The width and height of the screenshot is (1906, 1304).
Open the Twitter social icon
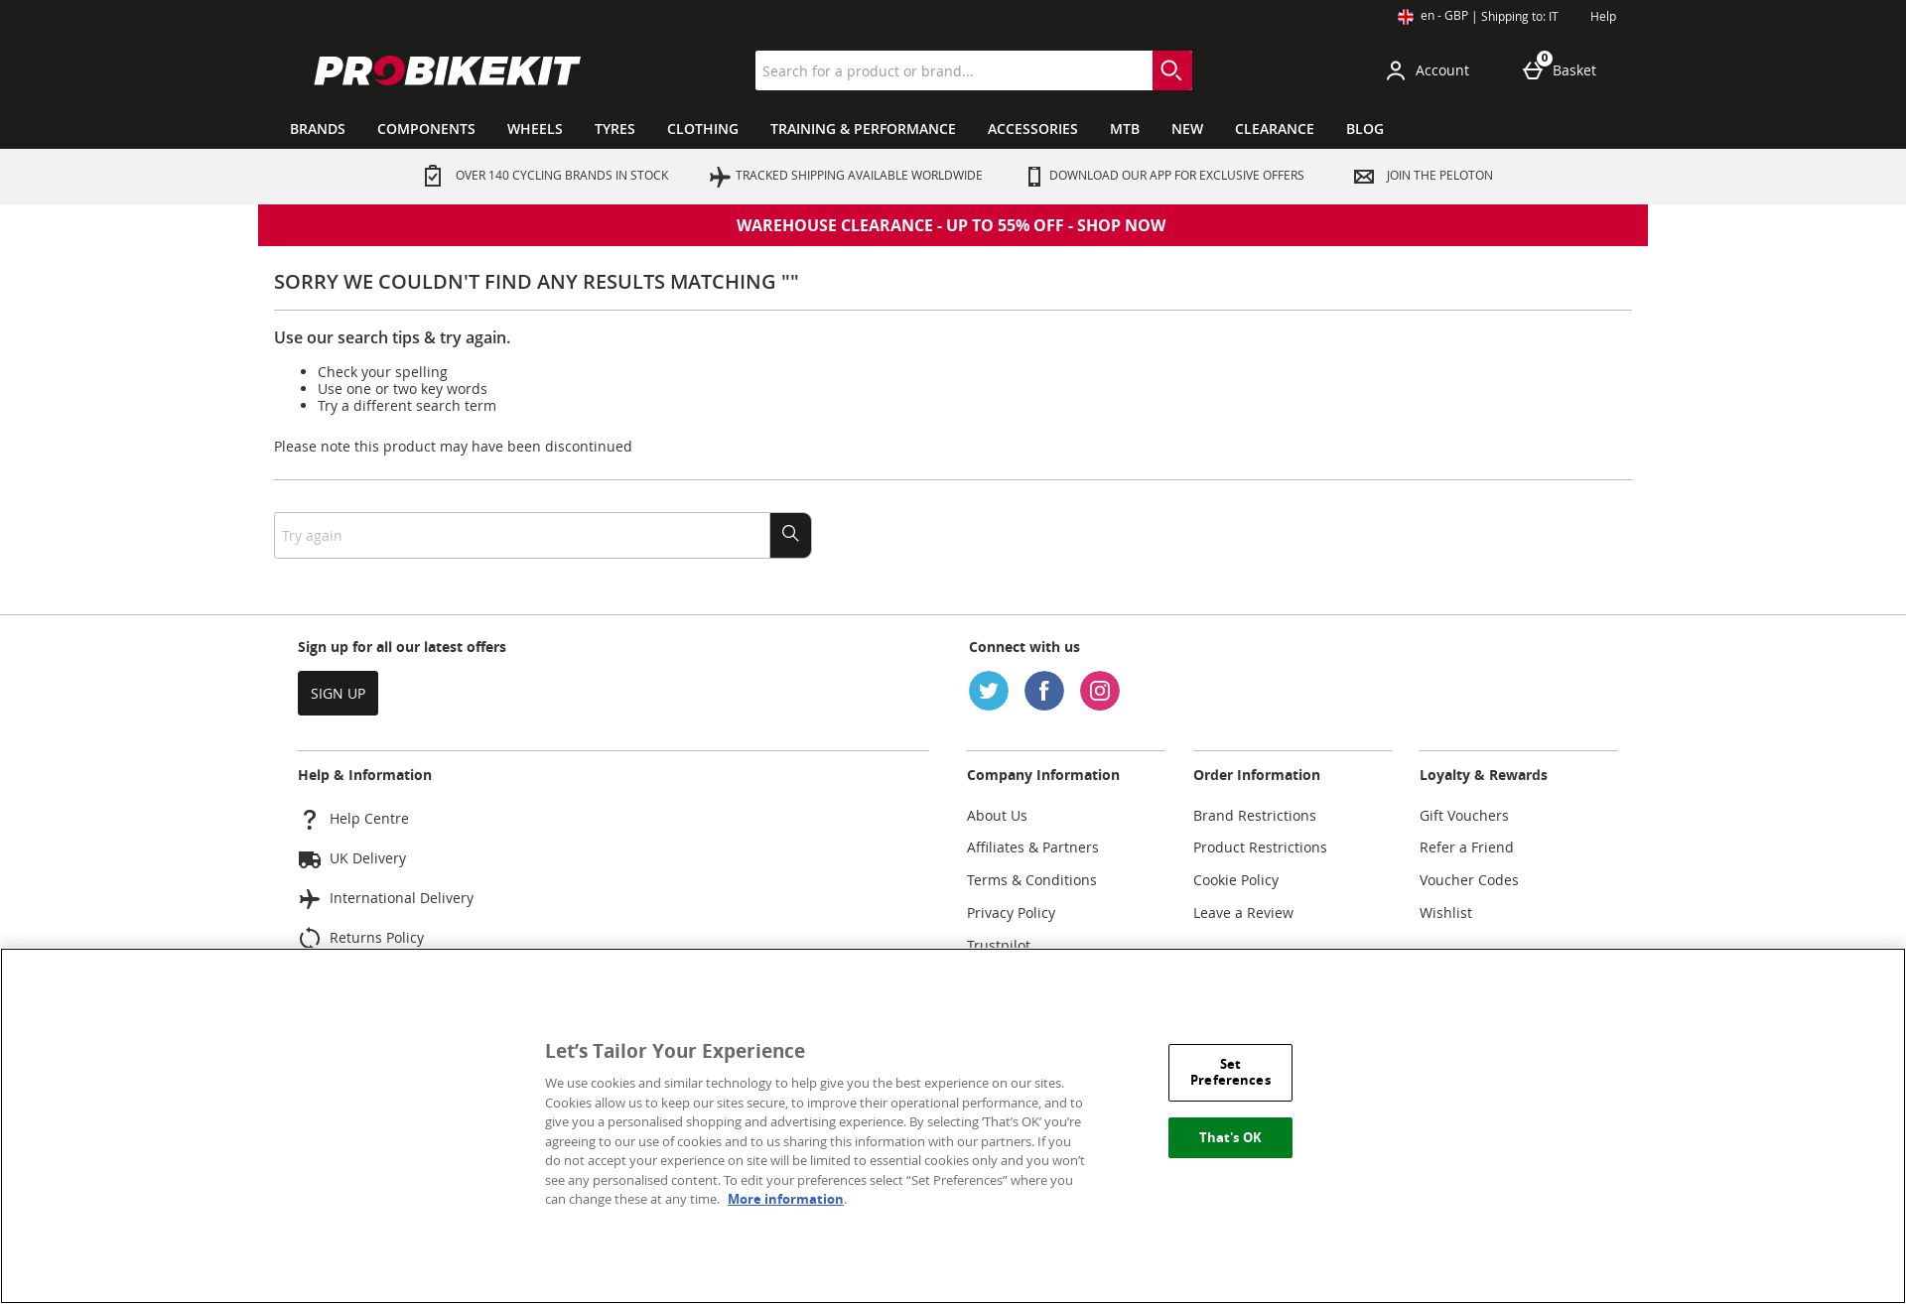click(989, 691)
